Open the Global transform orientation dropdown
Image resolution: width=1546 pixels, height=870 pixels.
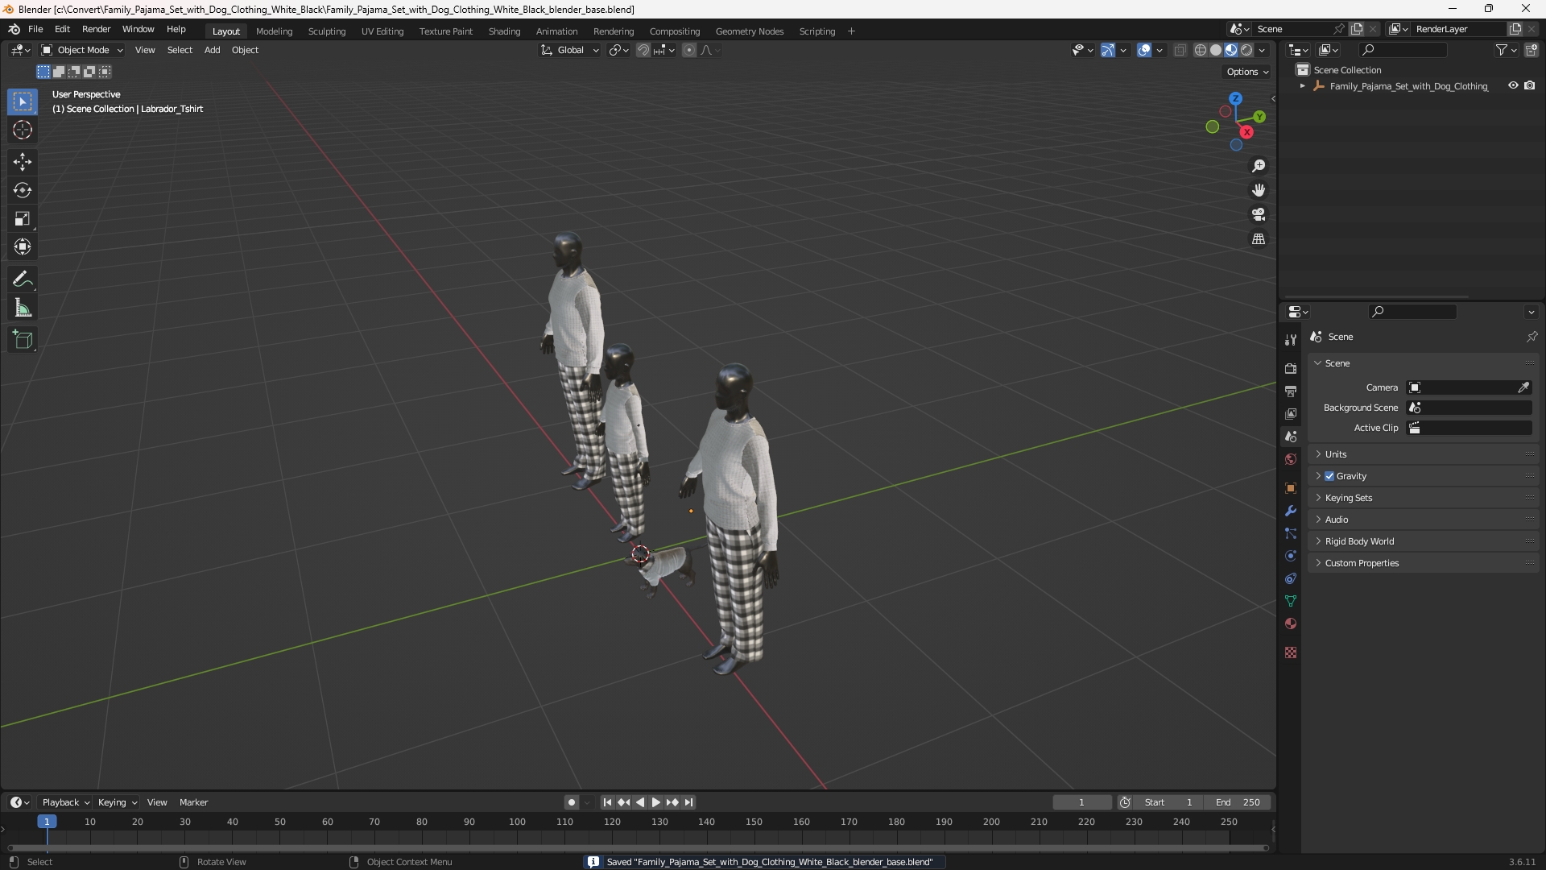click(570, 50)
